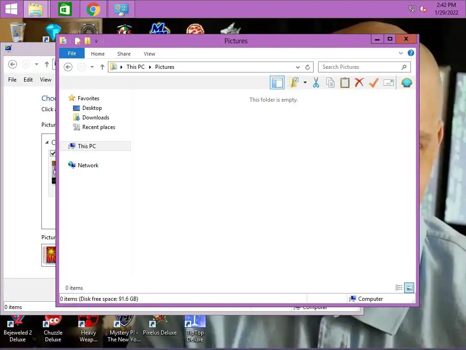466x350 pixels.
Task: Click the search magnifier icon
Action: pos(404,67)
